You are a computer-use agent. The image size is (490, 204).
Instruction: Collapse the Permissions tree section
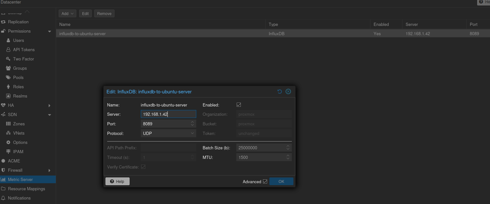49,31
